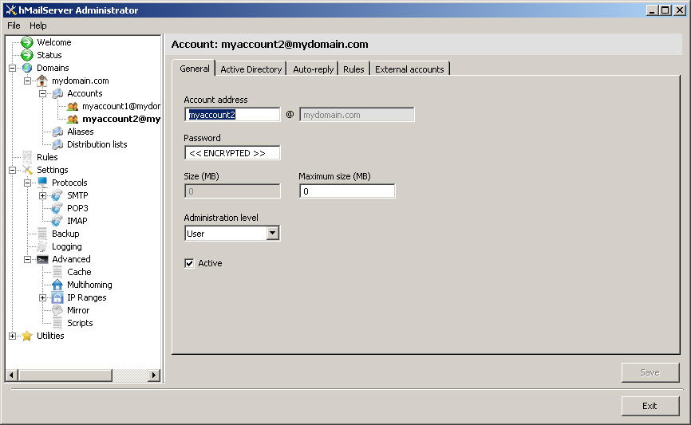The height and width of the screenshot is (425, 691).
Task: Select myaccount1@mydomain tree item text
Action: tap(121, 106)
